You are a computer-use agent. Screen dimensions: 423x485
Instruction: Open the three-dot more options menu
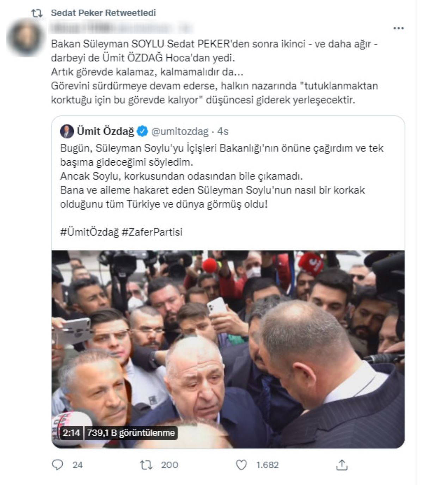[399, 28]
